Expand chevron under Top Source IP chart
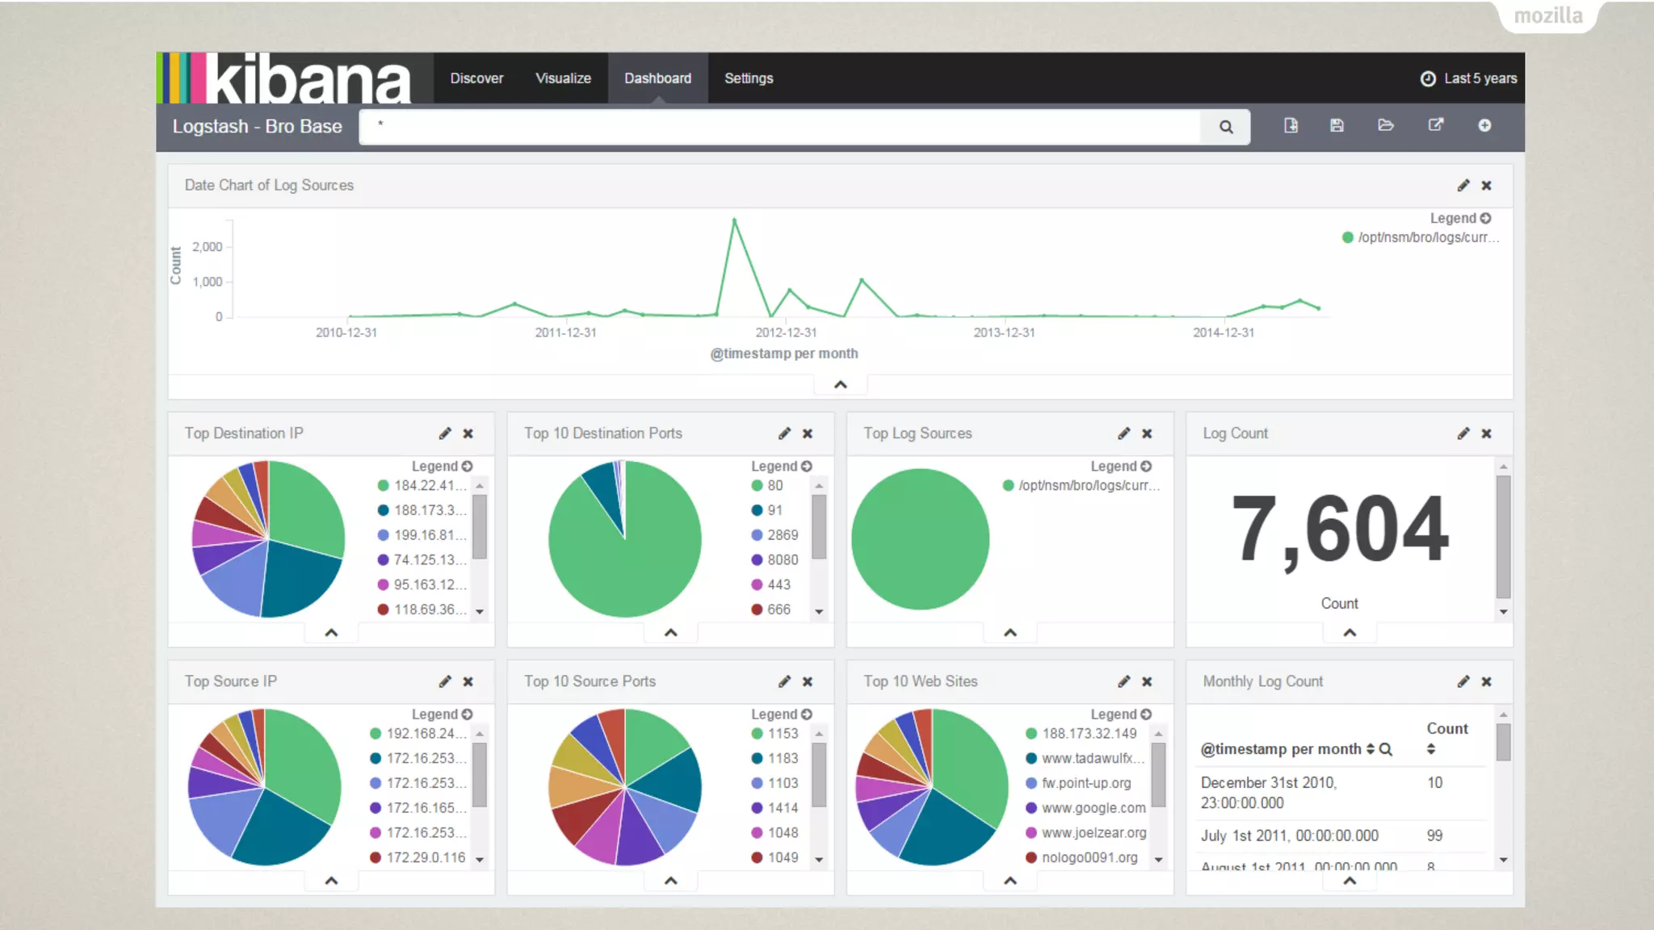This screenshot has height=930, width=1654. coord(331,881)
